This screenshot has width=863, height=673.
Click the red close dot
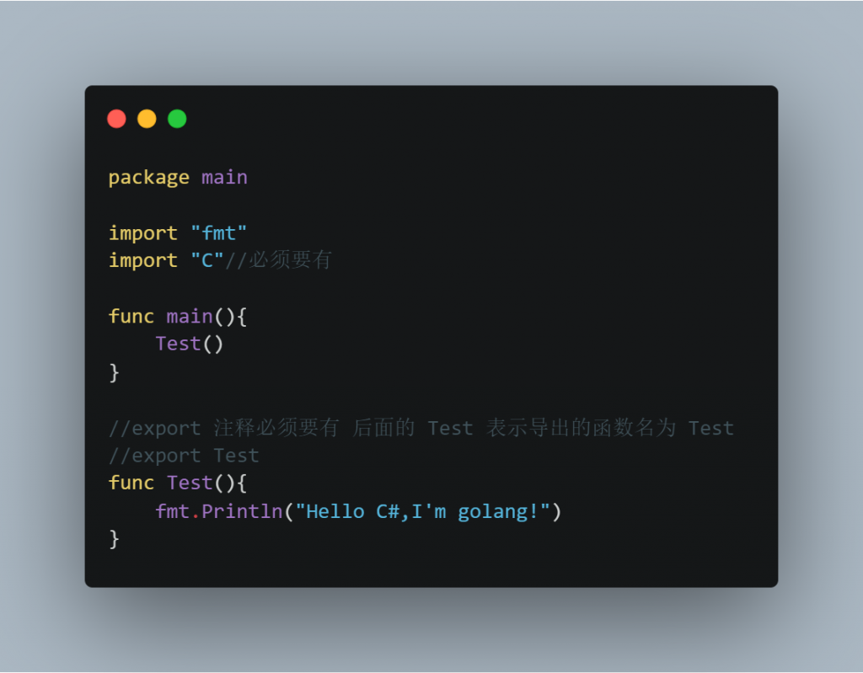click(x=116, y=119)
